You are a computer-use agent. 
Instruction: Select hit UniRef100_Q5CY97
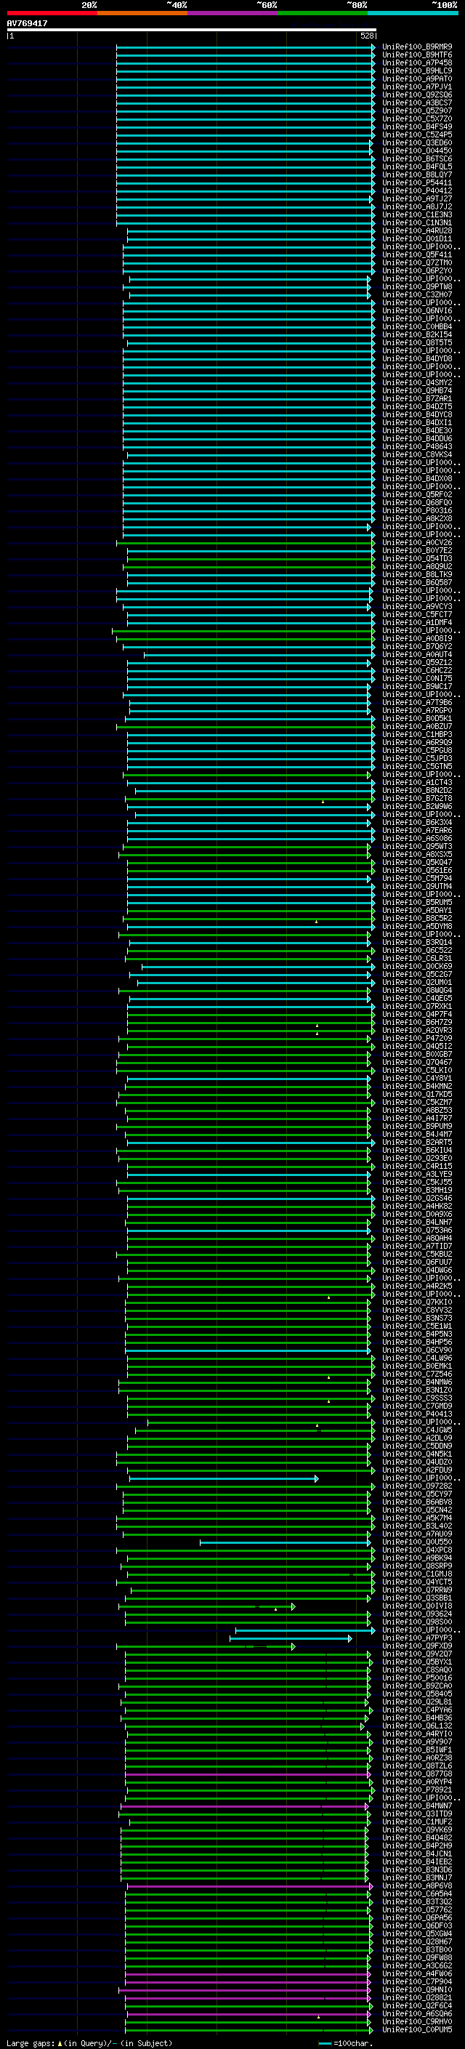pyautogui.click(x=417, y=1494)
